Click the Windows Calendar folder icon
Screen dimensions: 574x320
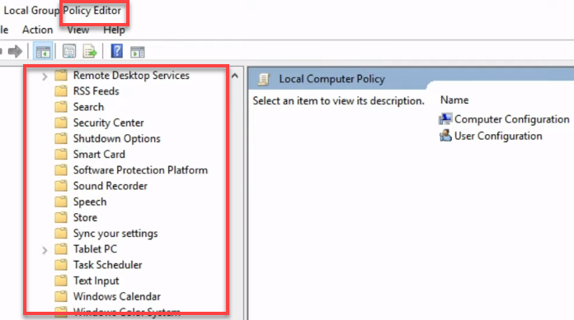tap(61, 296)
